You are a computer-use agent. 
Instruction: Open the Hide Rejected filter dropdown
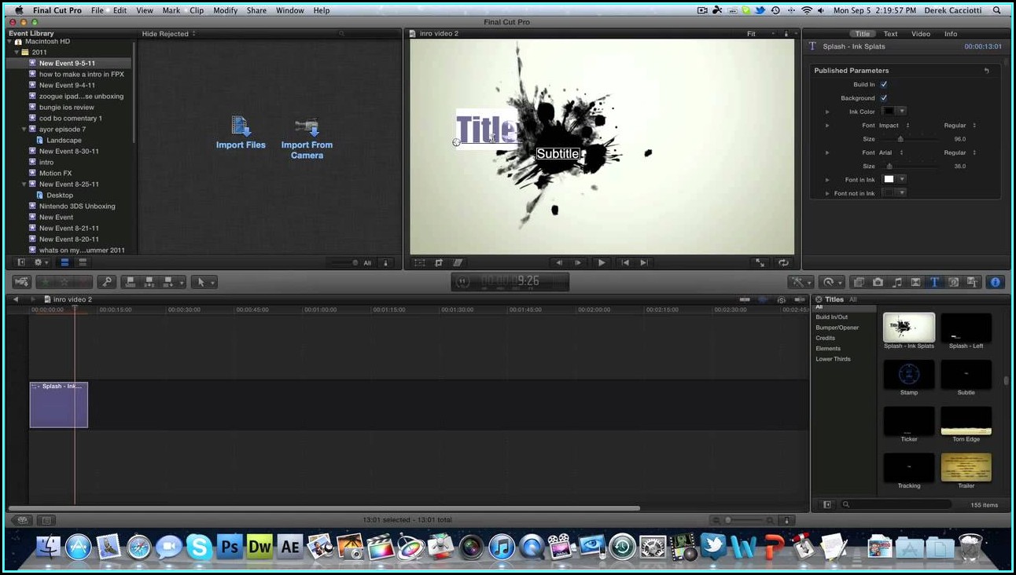click(169, 34)
